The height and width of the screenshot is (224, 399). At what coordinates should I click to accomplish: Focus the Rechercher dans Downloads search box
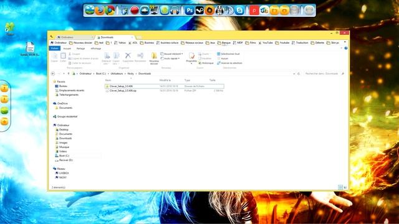point(324,73)
